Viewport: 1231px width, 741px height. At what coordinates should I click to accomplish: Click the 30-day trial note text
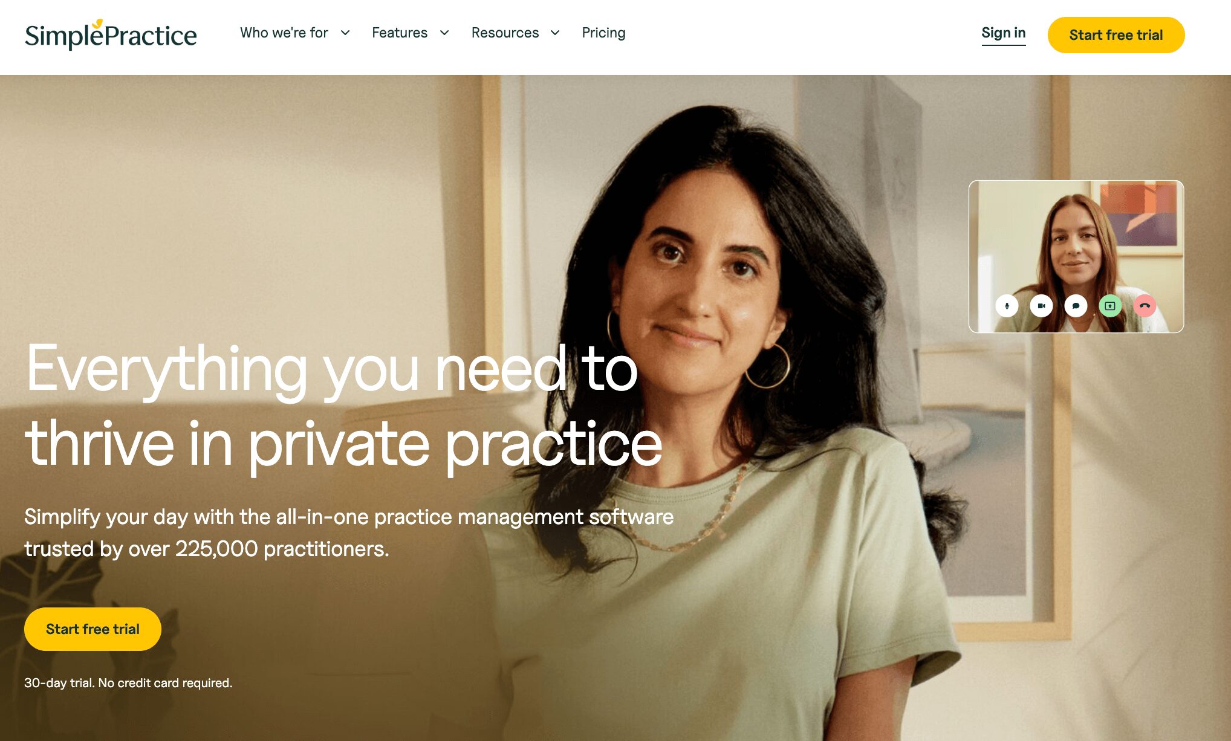click(x=128, y=683)
